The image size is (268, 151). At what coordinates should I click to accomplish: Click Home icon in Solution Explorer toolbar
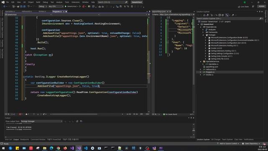pyautogui.click(x=204, y=15)
